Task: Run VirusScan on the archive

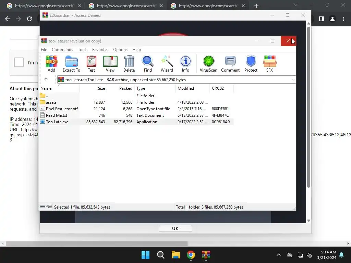Action: pos(208,64)
